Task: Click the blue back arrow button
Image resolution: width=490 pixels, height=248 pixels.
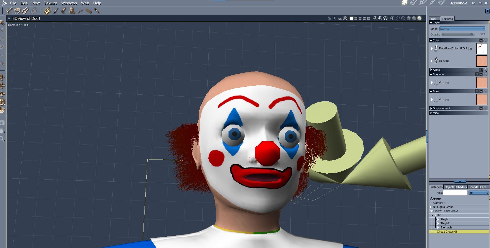Action: [487, 11]
